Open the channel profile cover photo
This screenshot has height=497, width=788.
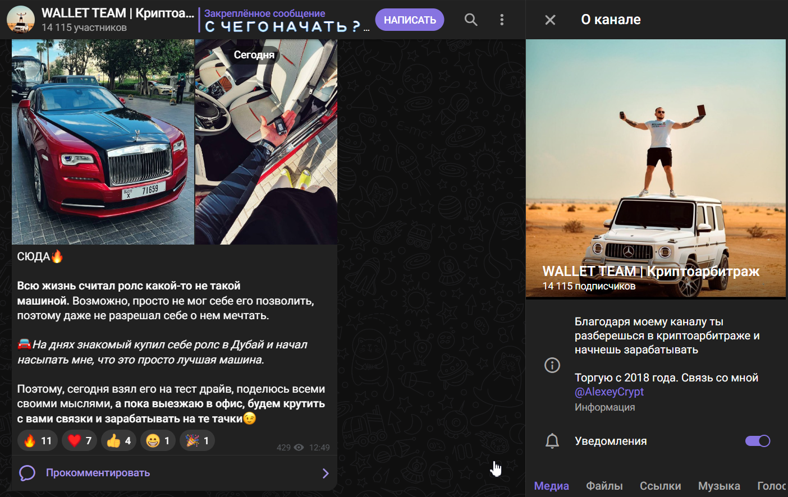[656, 168]
